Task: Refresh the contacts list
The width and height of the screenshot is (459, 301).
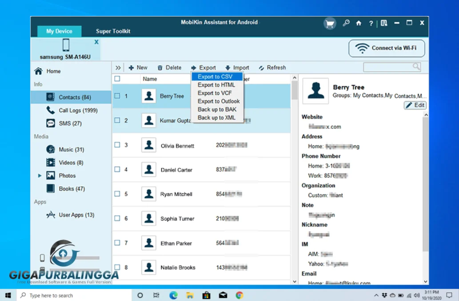Action: (272, 68)
